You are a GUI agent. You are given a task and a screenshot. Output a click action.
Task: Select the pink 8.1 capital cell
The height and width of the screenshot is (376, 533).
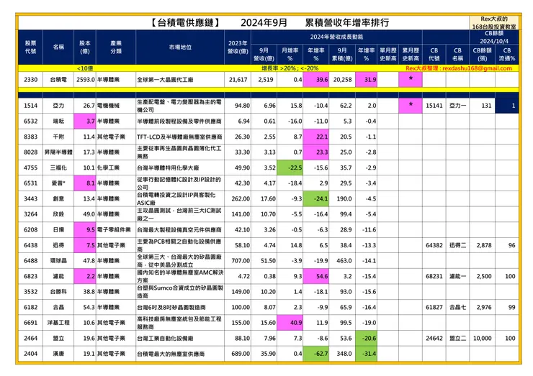click(x=85, y=183)
